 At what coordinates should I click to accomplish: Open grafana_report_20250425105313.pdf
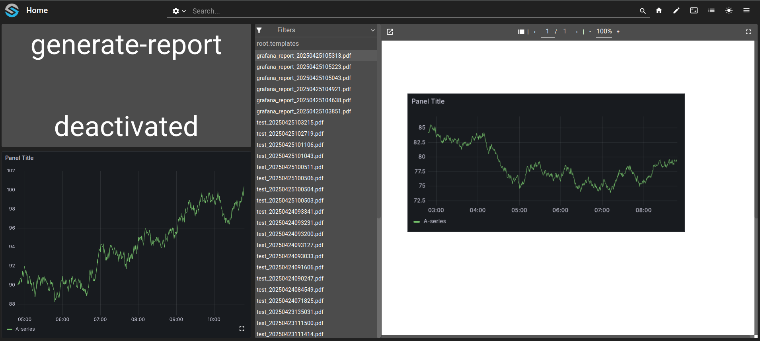tap(316, 56)
